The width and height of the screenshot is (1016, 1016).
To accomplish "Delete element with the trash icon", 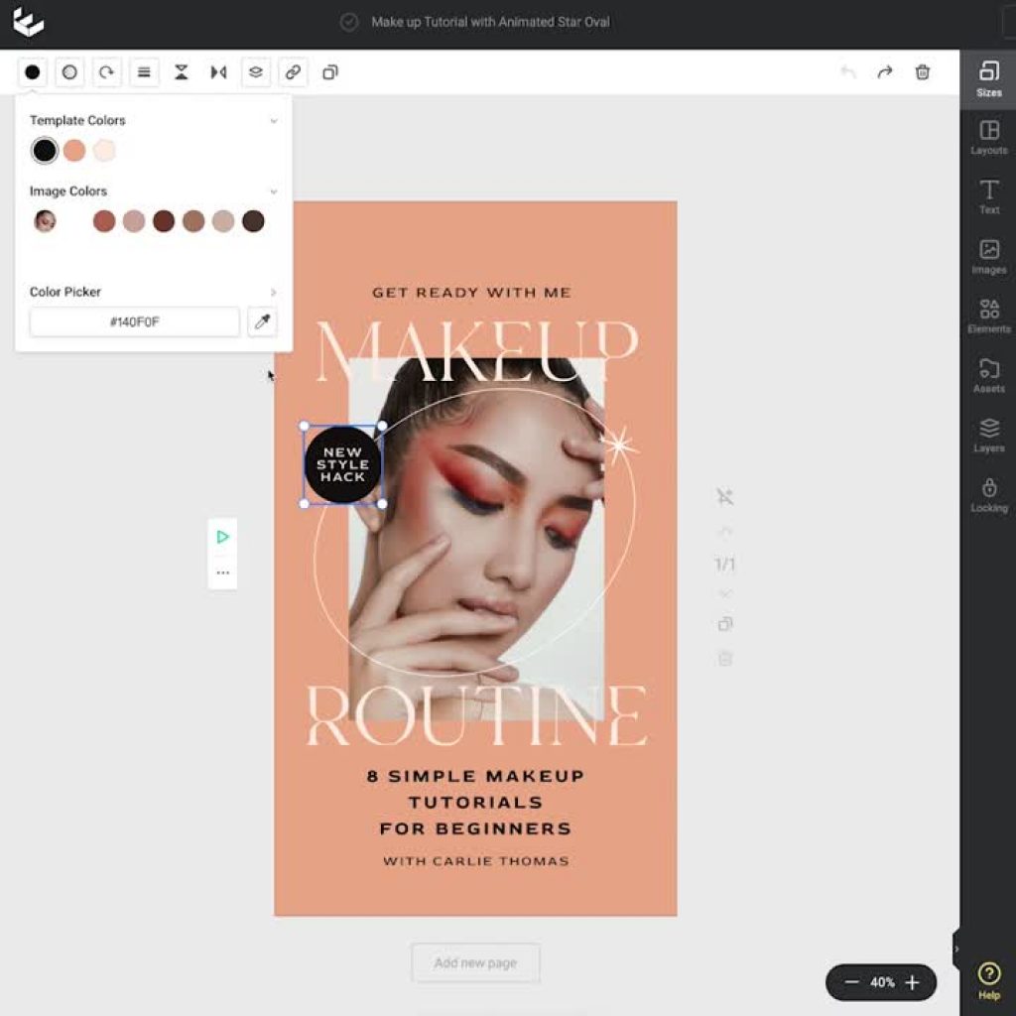I will 923,72.
